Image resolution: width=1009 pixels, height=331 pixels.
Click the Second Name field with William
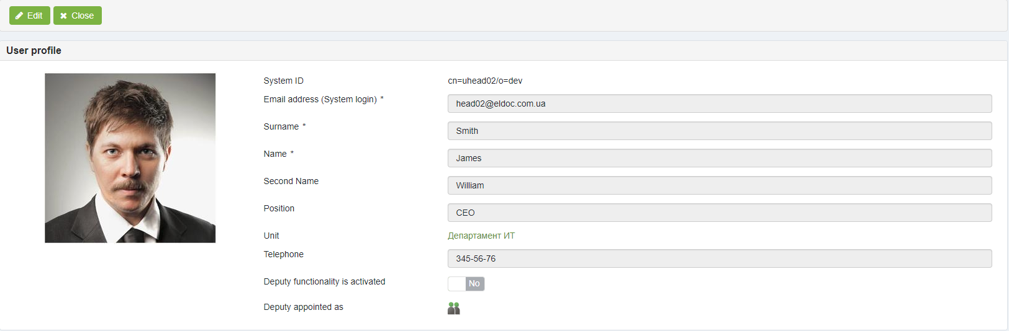click(720, 185)
